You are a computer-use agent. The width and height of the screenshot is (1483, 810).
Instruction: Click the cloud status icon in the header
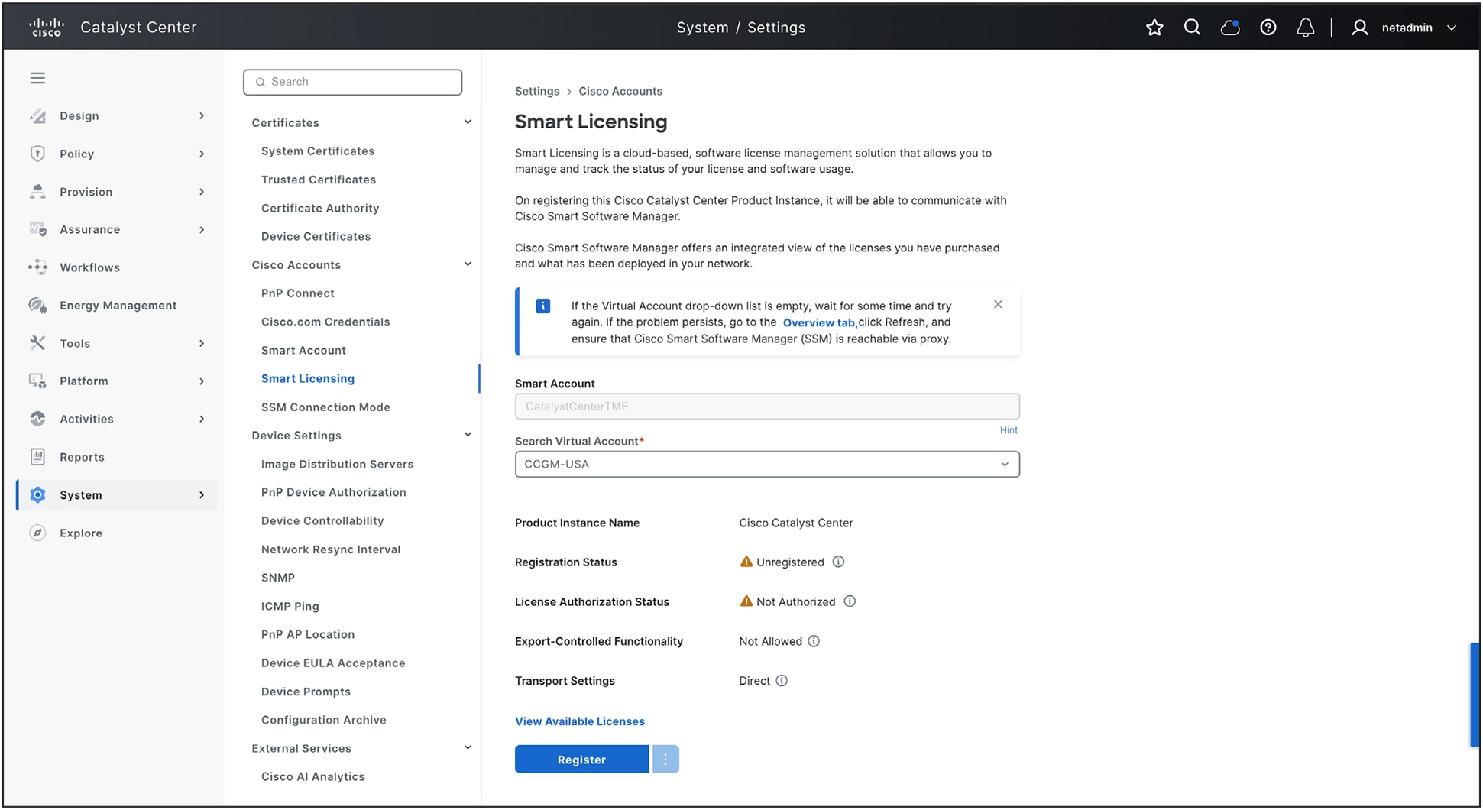[x=1230, y=27]
